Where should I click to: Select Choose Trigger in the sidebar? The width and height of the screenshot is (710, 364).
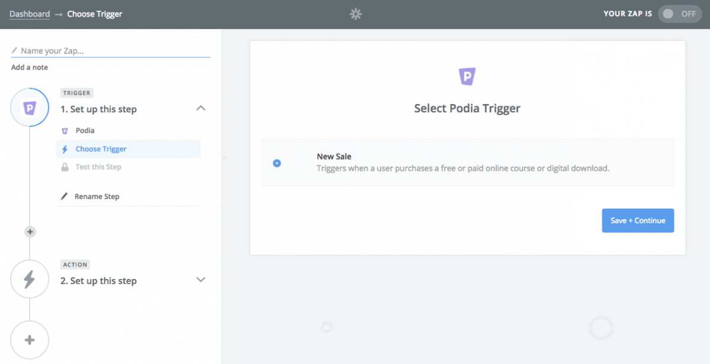point(101,149)
